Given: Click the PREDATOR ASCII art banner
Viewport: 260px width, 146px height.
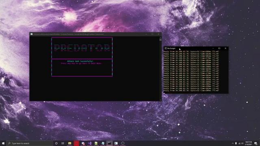Looking at the screenshot, I should [x=82, y=48].
